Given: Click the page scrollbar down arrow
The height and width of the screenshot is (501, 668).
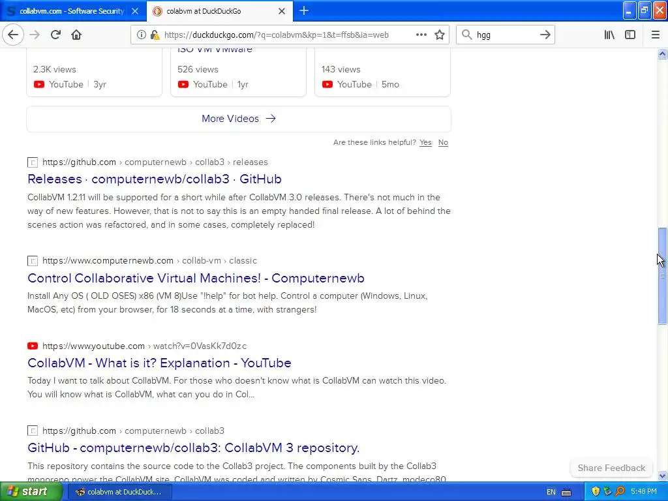Looking at the screenshot, I should [662, 476].
